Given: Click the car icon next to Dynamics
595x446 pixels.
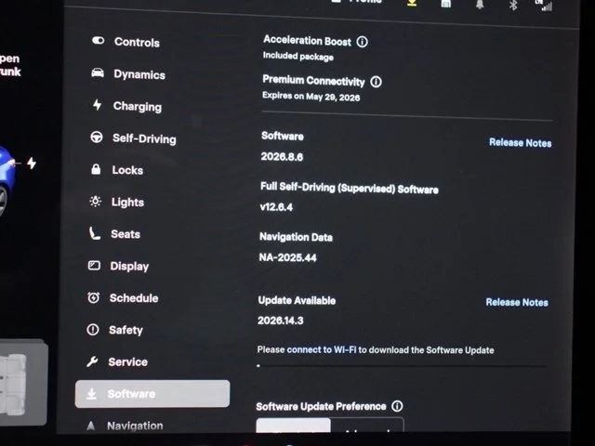Looking at the screenshot, I should 98,72.
